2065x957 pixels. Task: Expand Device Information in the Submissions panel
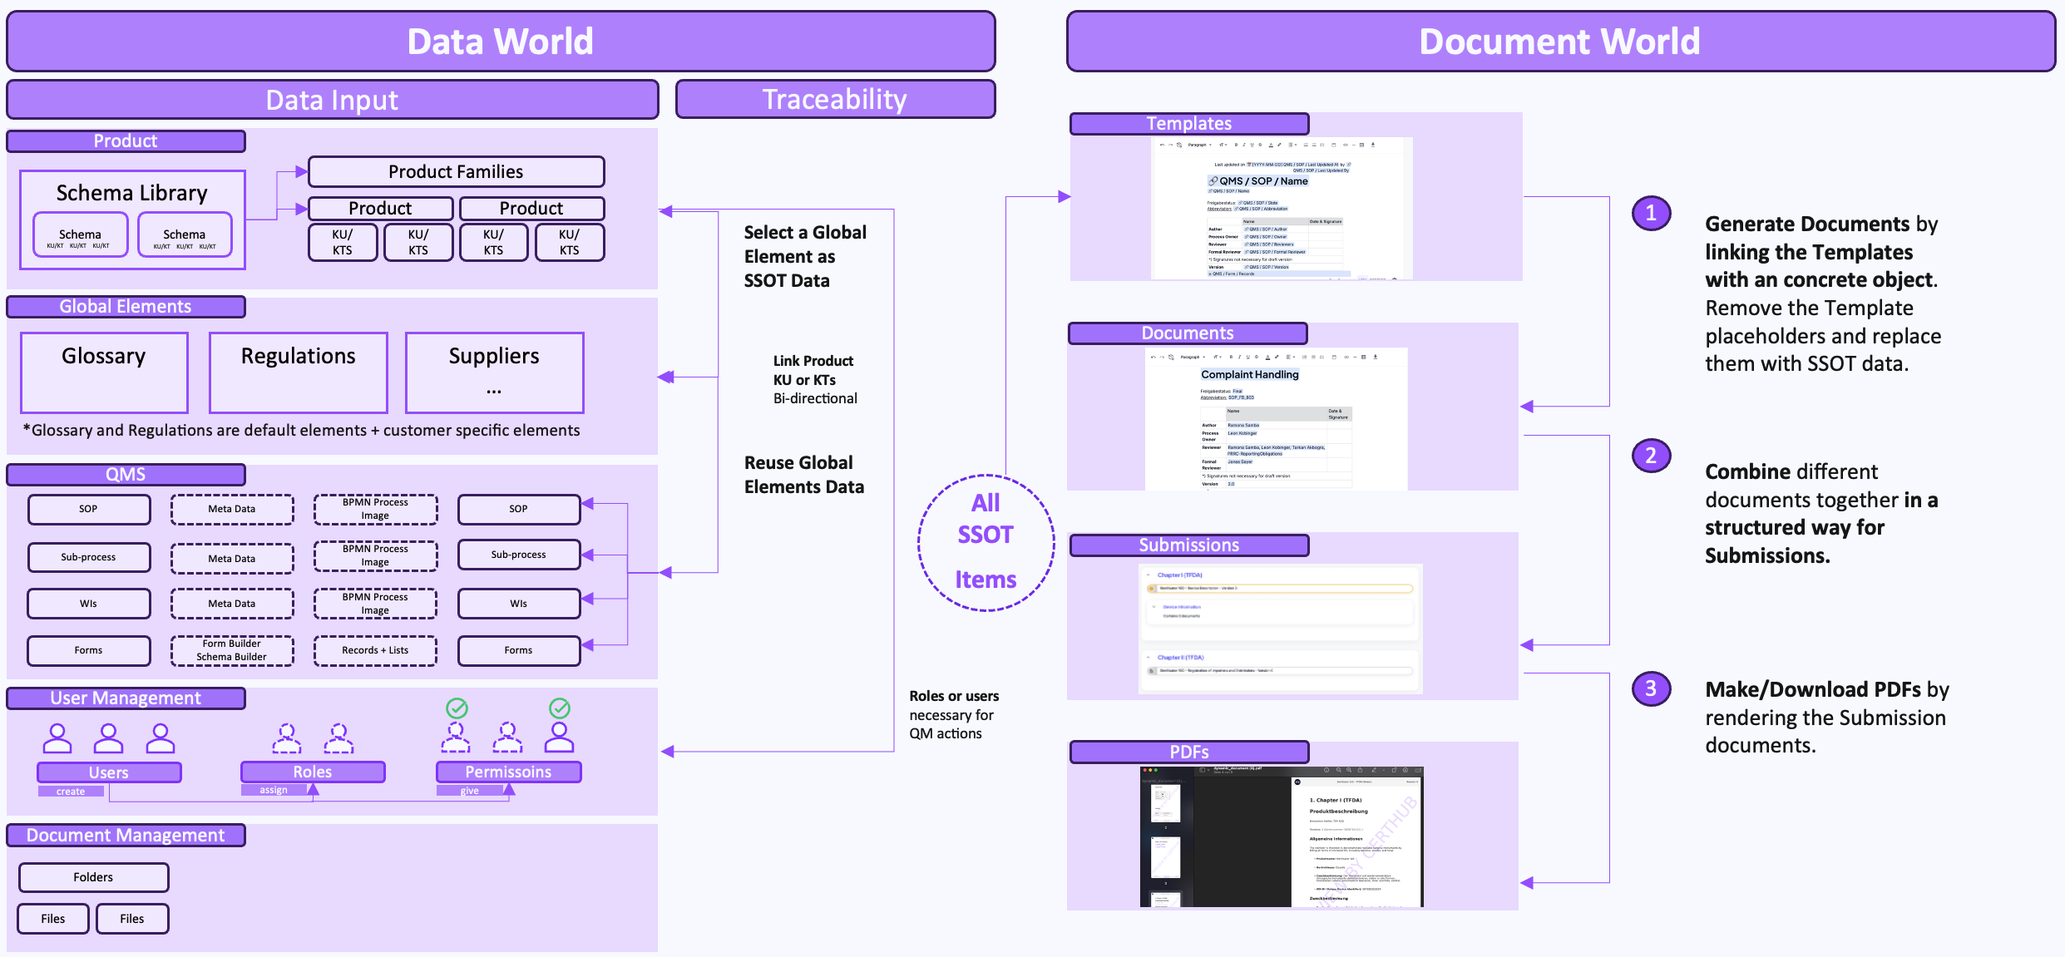pos(1154,607)
